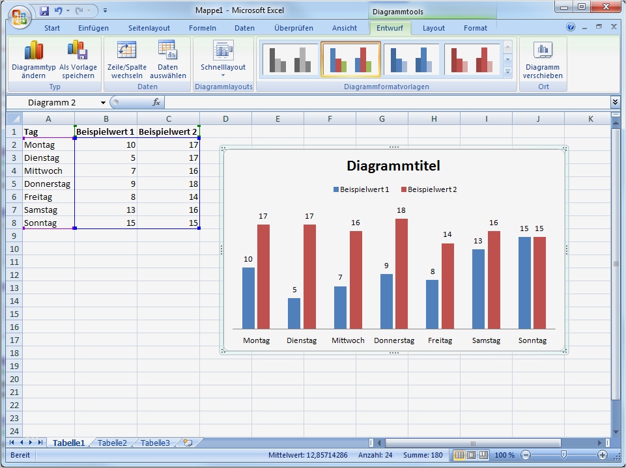Open the Tabelle2 sheet tab
This screenshot has width=626, height=468.
112,443
